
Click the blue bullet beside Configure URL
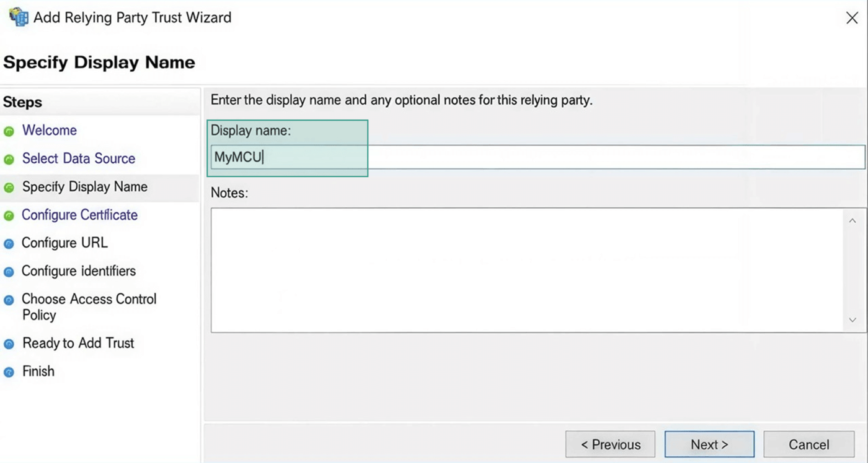click(9, 244)
